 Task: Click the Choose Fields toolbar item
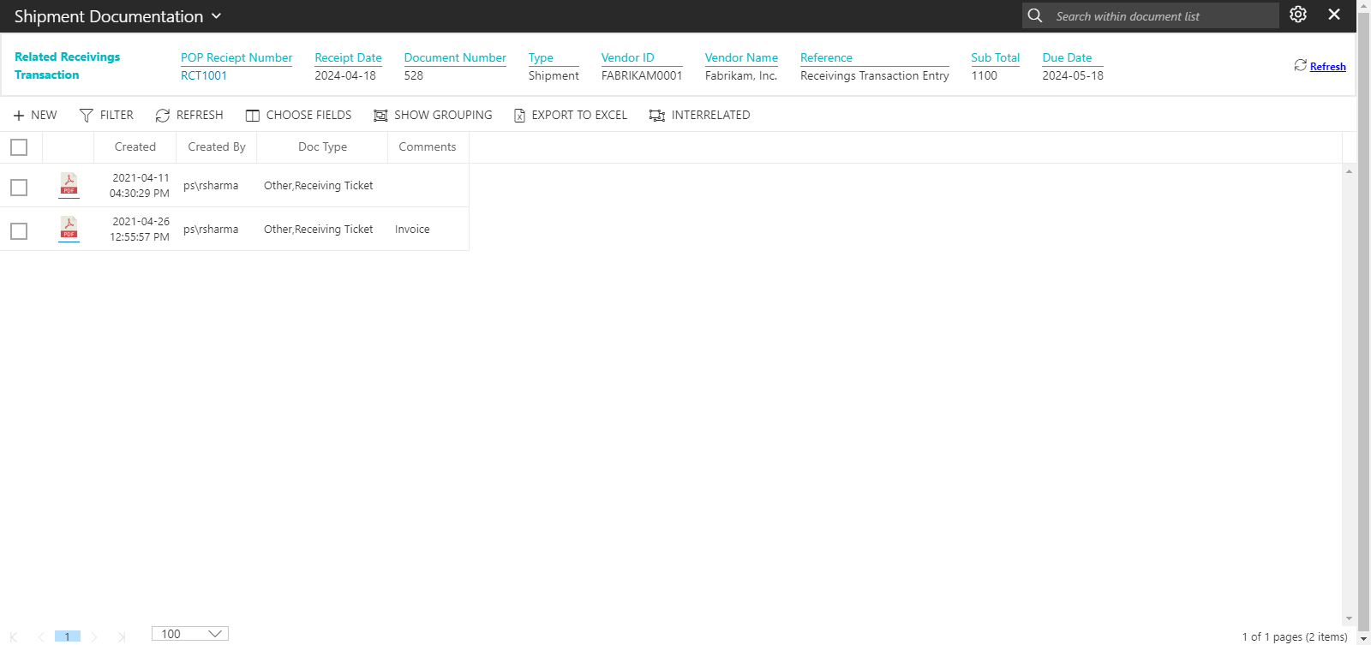pyautogui.click(x=298, y=116)
